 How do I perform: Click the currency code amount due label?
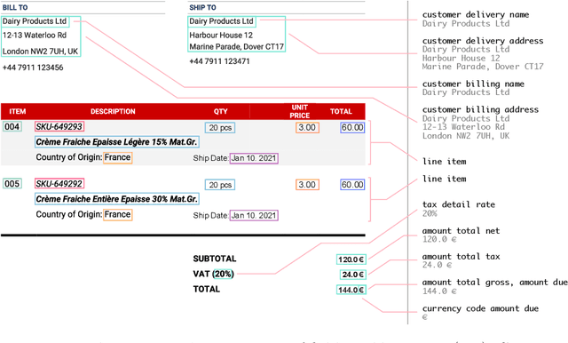click(x=480, y=308)
